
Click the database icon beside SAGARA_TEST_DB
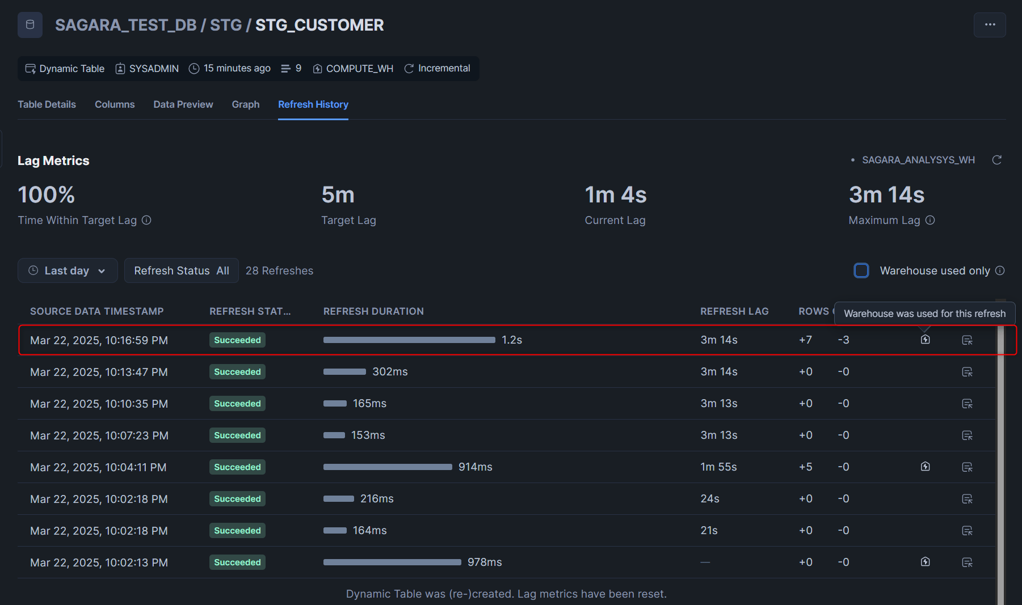30,25
